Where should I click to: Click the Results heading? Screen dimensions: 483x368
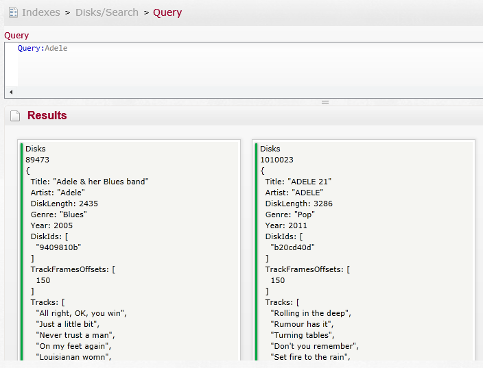click(x=47, y=116)
